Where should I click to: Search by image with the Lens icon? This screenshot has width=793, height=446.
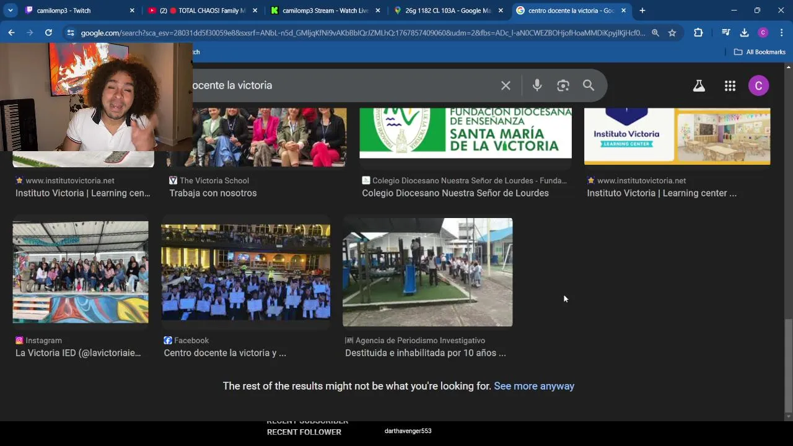[x=563, y=85]
